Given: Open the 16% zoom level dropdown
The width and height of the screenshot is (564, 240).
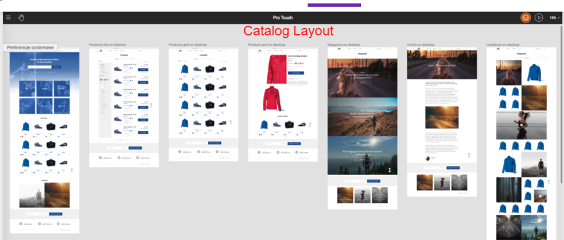Looking at the screenshot, I should click(x=554, y=18).
